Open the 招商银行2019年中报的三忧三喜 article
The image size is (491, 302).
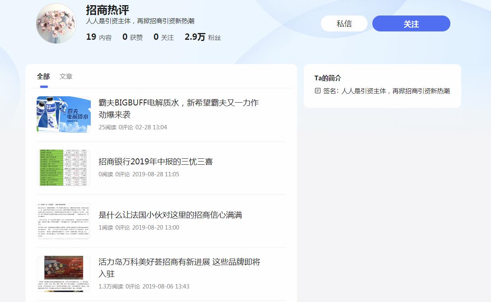pos(156,162)
